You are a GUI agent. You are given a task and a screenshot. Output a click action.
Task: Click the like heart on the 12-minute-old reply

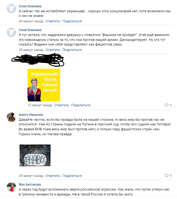coord(166,105)
